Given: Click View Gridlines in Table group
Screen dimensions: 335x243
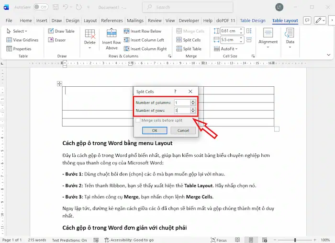Looking at the screenshot, I should [22, 40].
